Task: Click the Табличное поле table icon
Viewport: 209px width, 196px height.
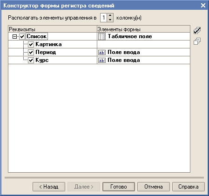Action: point(102,36)
